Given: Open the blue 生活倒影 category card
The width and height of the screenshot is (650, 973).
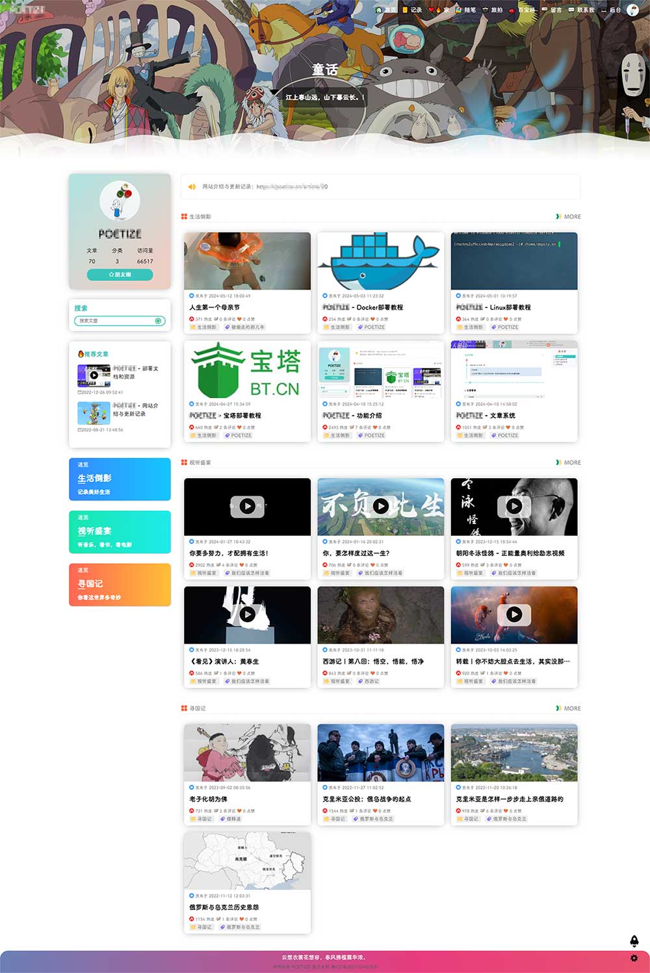Looking at the screenshot, I should 120,479.
